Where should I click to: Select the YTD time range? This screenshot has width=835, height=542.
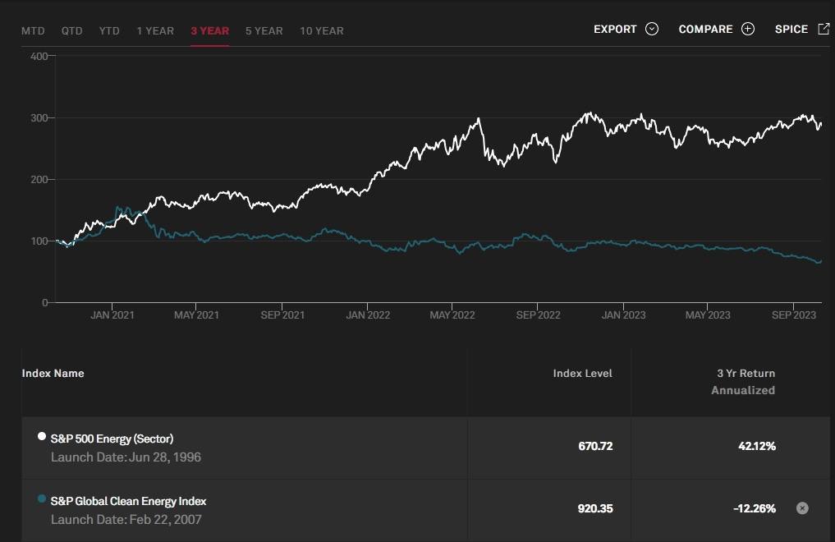109,31
